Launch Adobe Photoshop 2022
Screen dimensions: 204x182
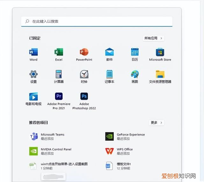[84, 96]
